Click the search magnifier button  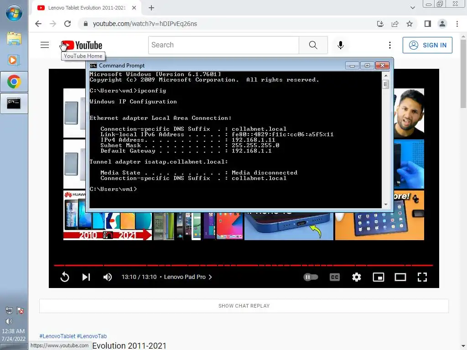[x=313, y=45]
